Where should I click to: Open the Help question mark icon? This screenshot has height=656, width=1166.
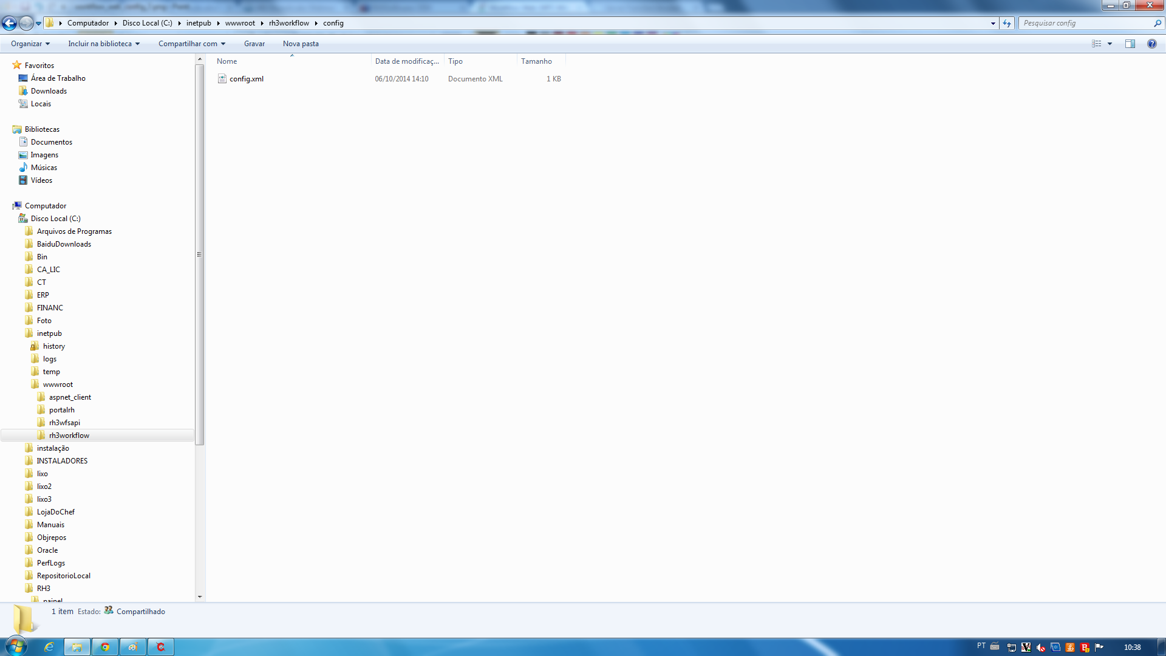coord(1151,44)
